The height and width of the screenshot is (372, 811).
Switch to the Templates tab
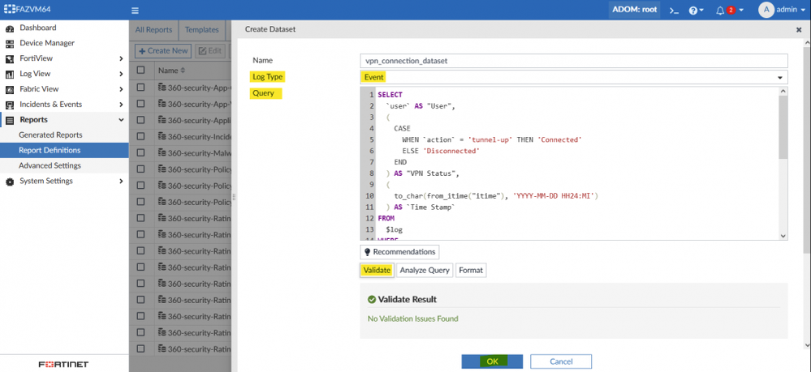coord(201,30)
